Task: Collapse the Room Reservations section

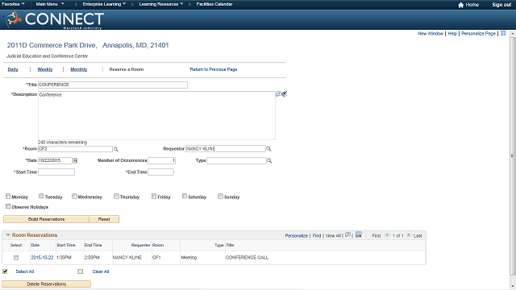Action: point(8,234)
